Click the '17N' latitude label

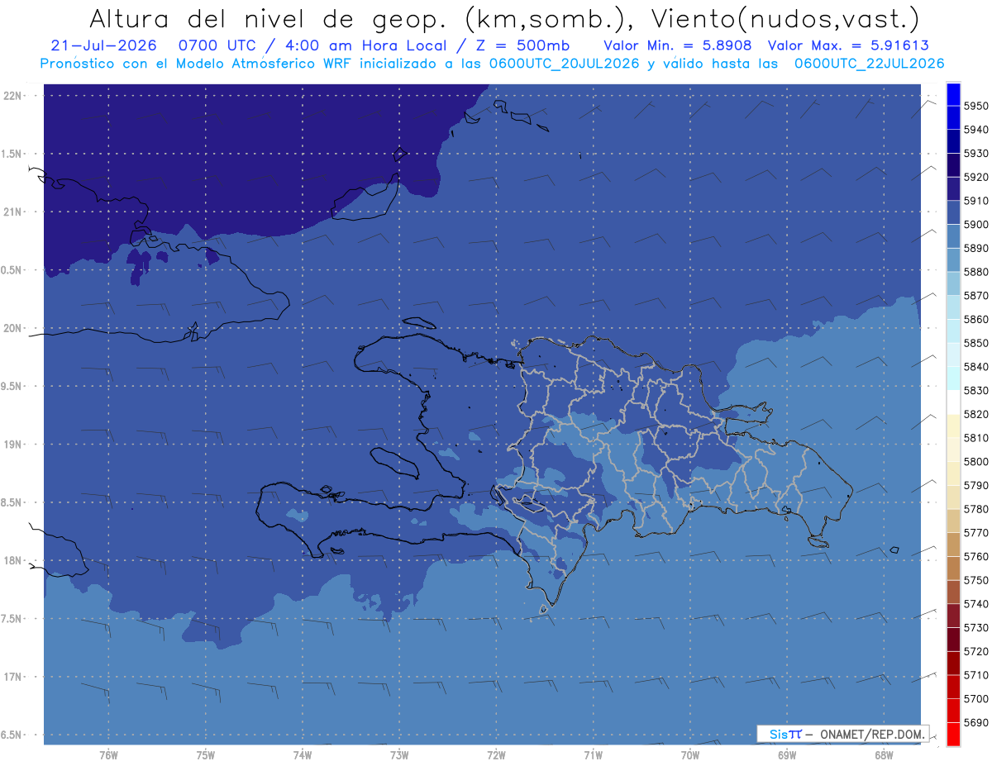12,677
